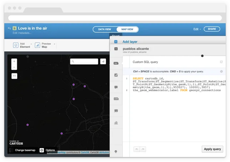Image resolution: width=230 pixels, height=162 pixels.
Task: Click the Apply query button
Action: pos(212,149)
